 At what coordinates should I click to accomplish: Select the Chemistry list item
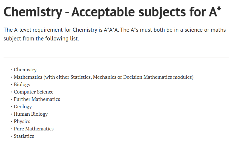pyautogui.click(x=25, y=70)
